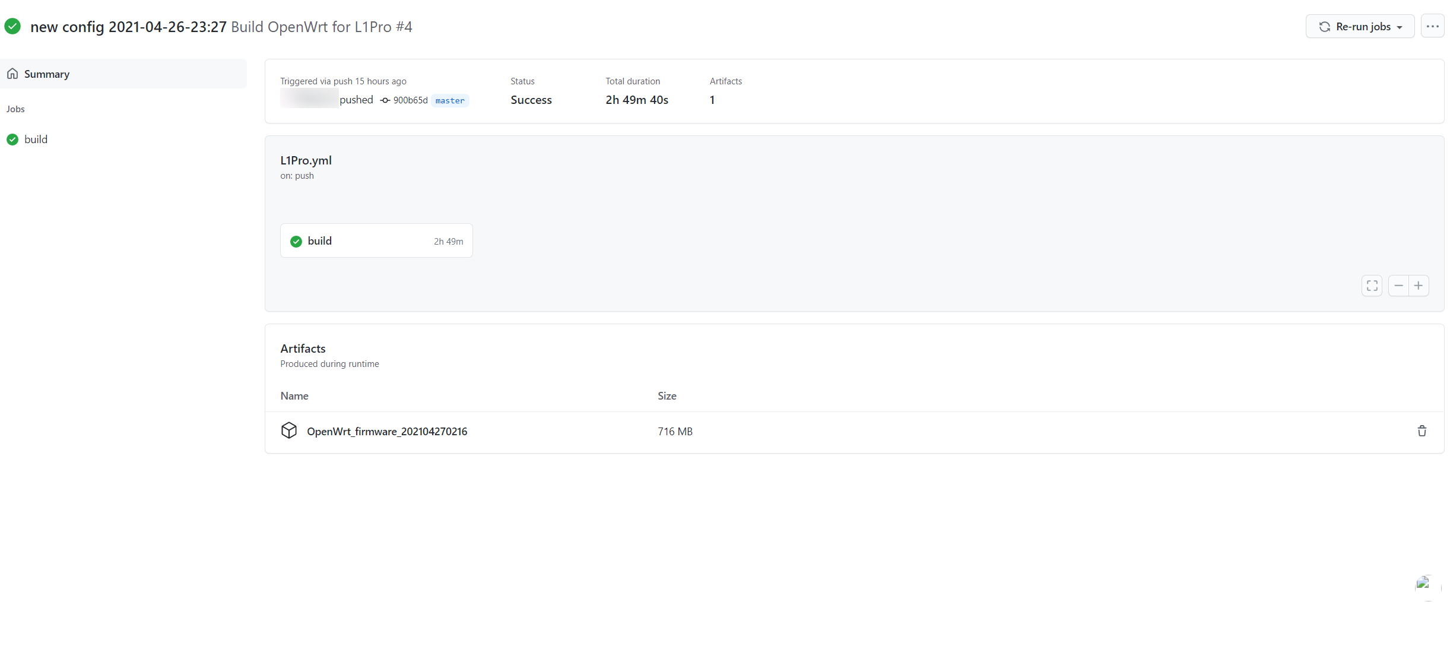Open commit 900b65d link
The image size is (1450, 646).
(410, 100)
